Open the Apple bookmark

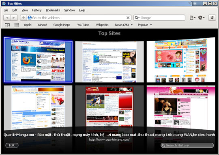(28, 25)
